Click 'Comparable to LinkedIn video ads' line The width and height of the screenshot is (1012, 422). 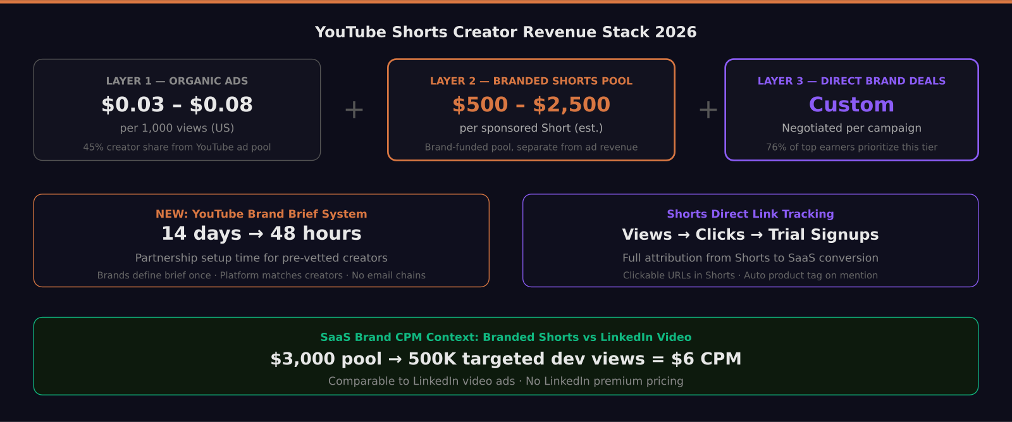[x=506, y=381]
